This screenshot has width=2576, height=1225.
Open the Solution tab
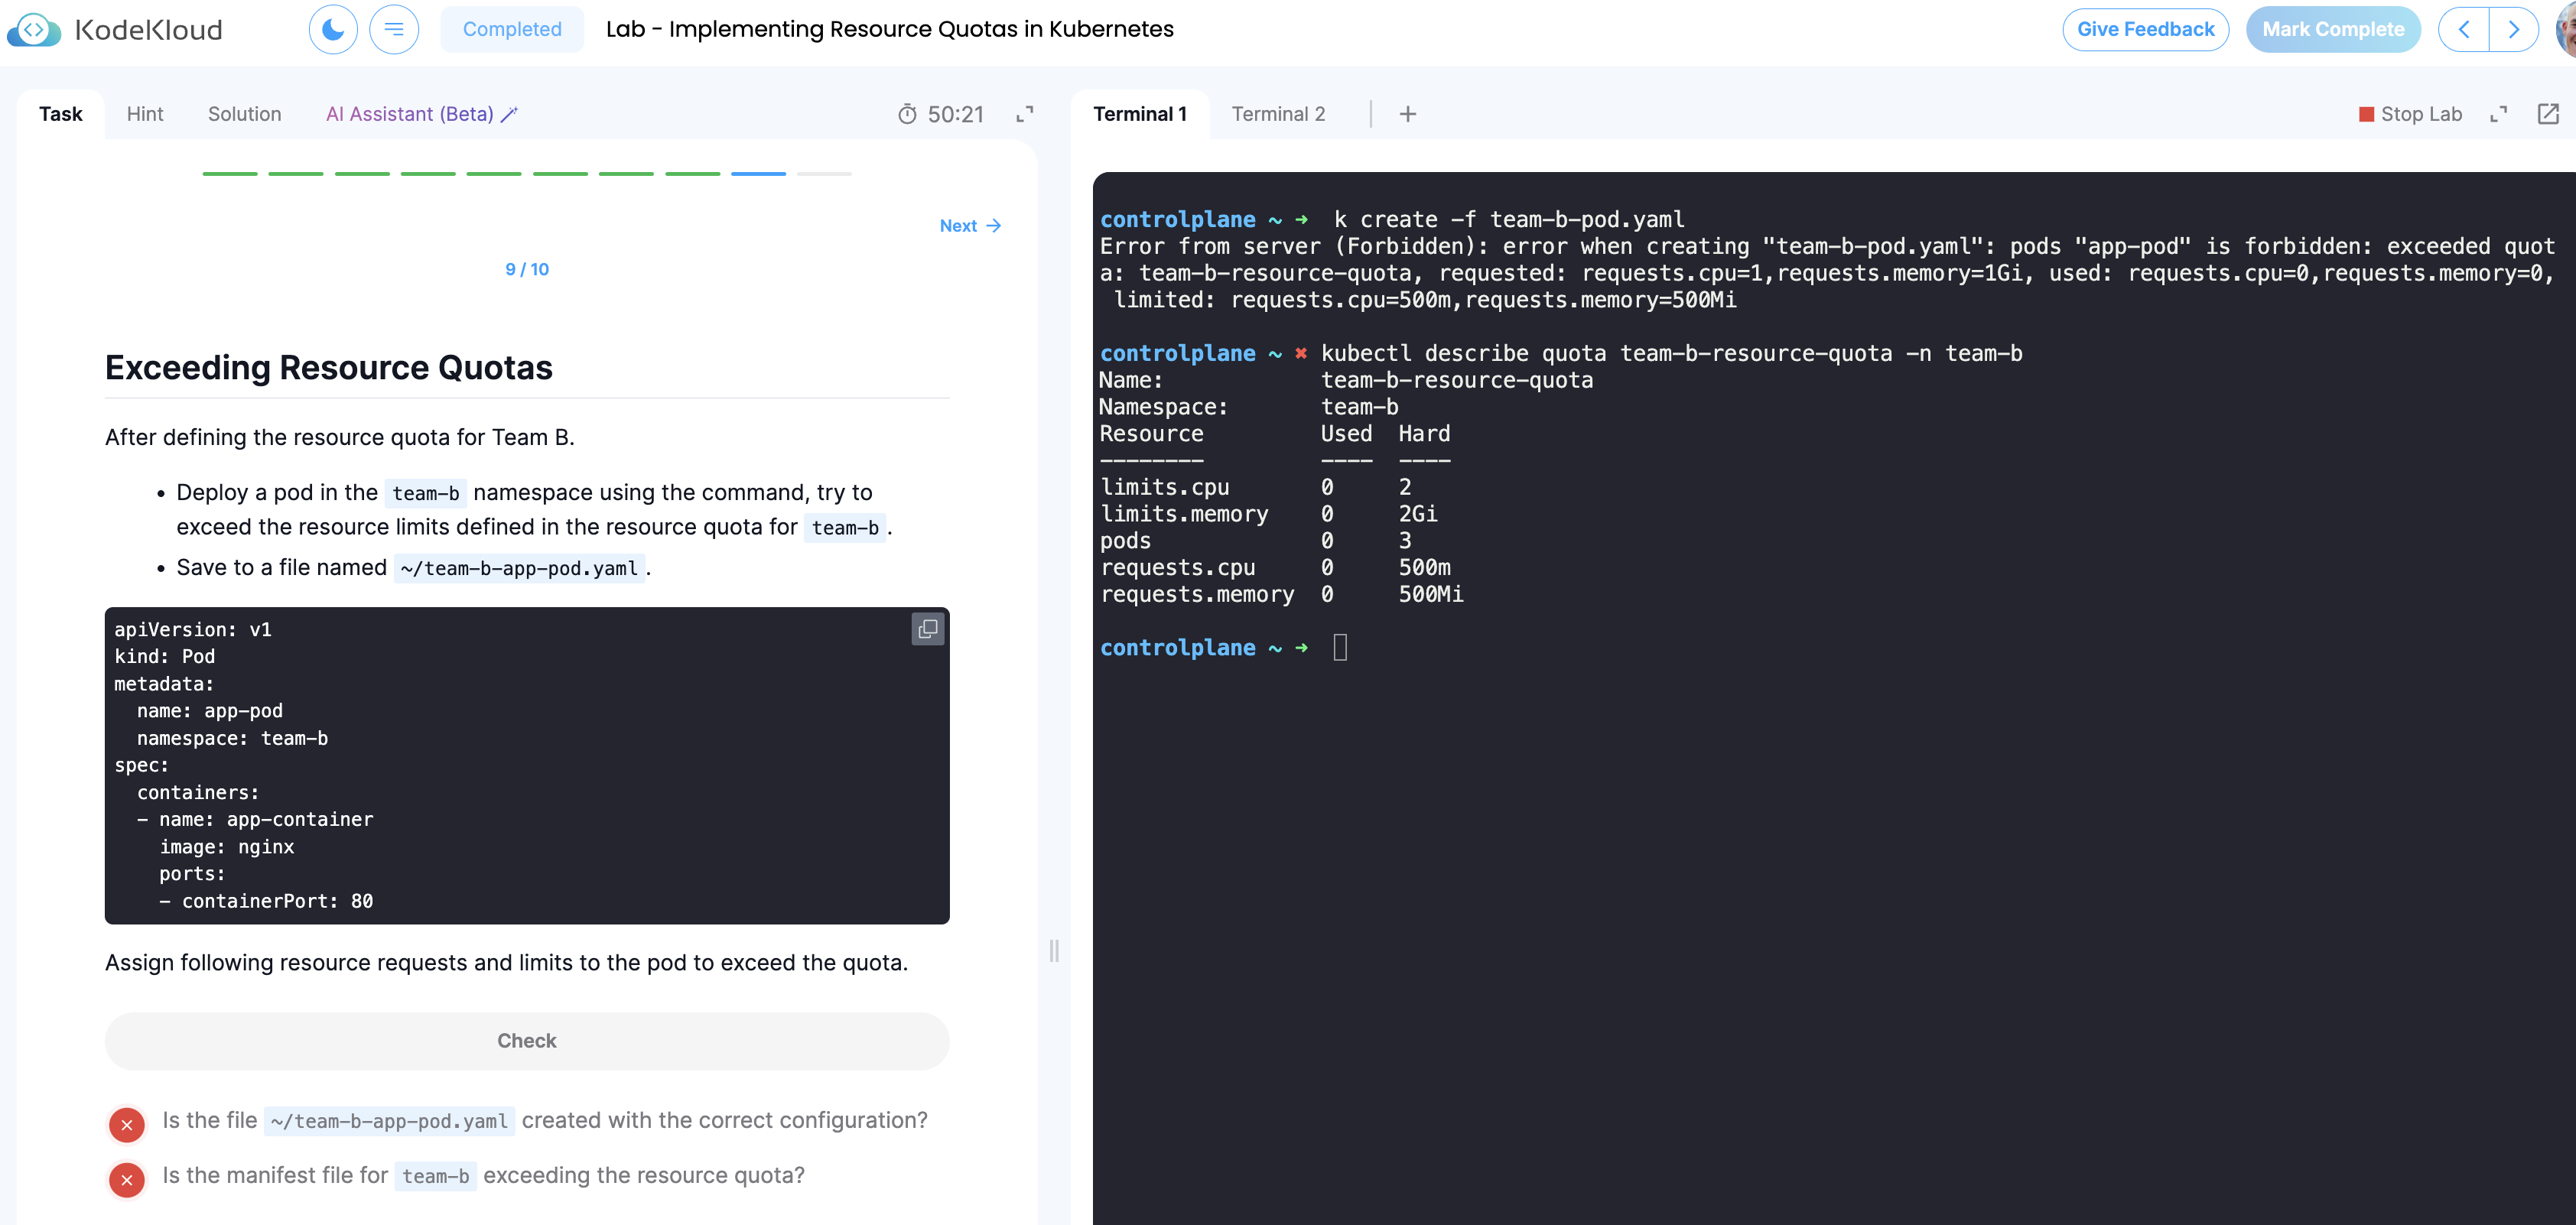click(244, 114)
